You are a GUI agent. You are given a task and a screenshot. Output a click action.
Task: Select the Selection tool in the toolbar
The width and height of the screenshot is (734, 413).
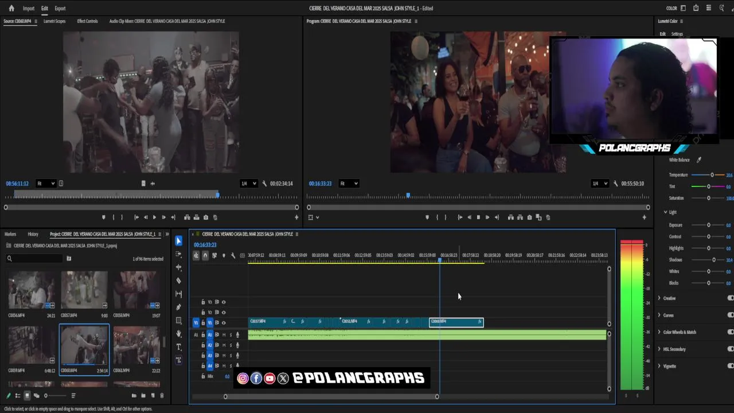click(178, 241)
